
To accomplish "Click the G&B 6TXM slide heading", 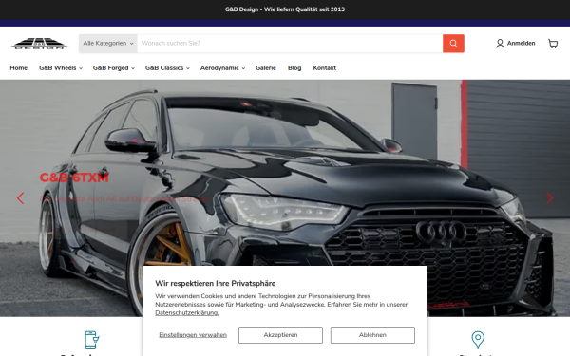I will [74, 178].
